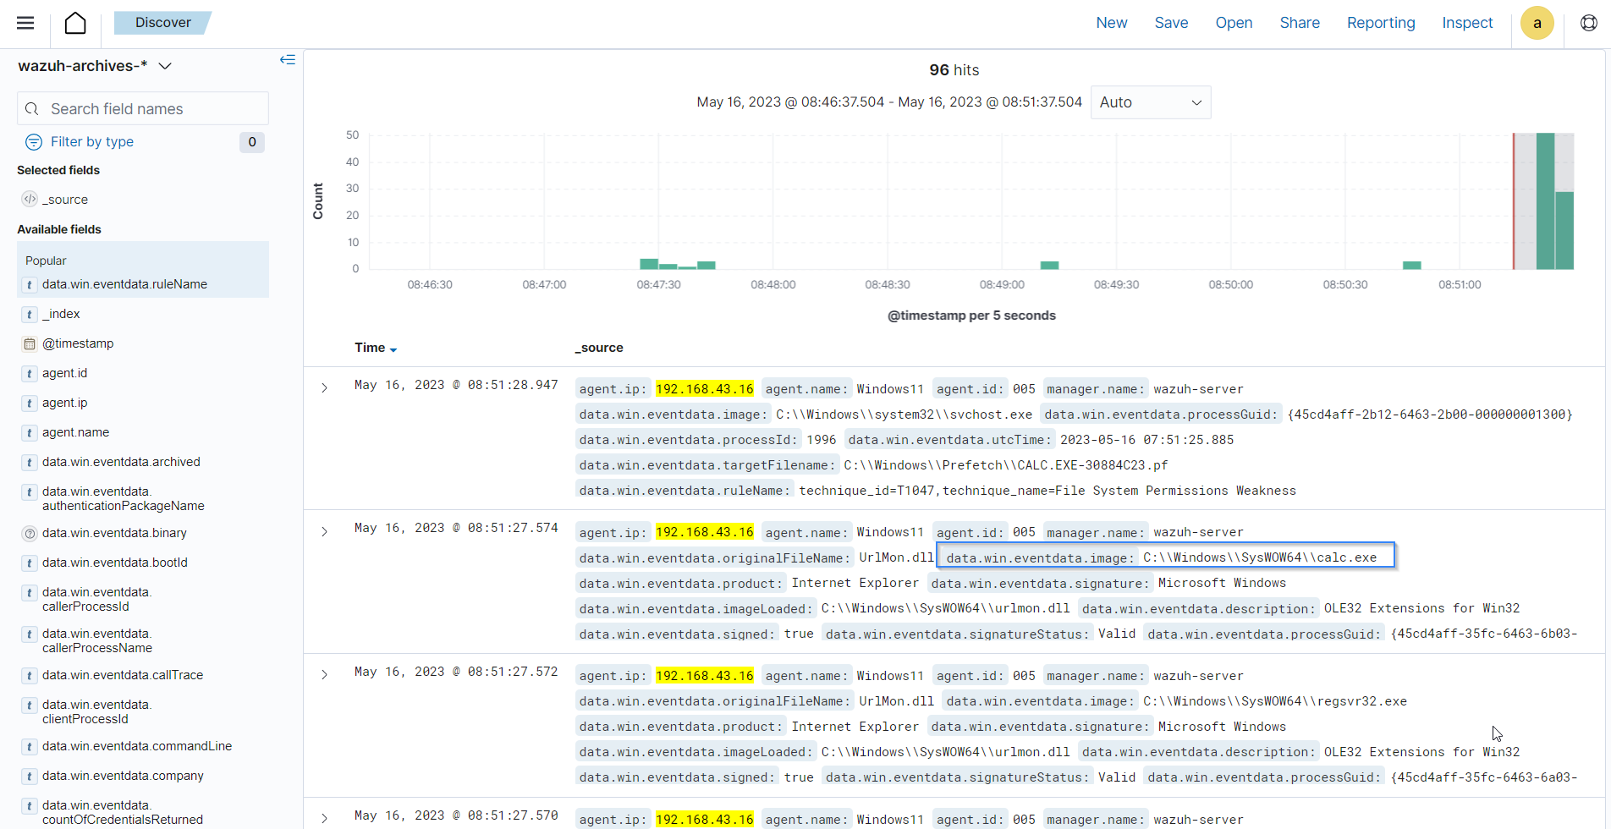Image resolution: width=1611 pixels, height=829 pixels.
Task: Click the Share link
Action: tap(1299, 23)
